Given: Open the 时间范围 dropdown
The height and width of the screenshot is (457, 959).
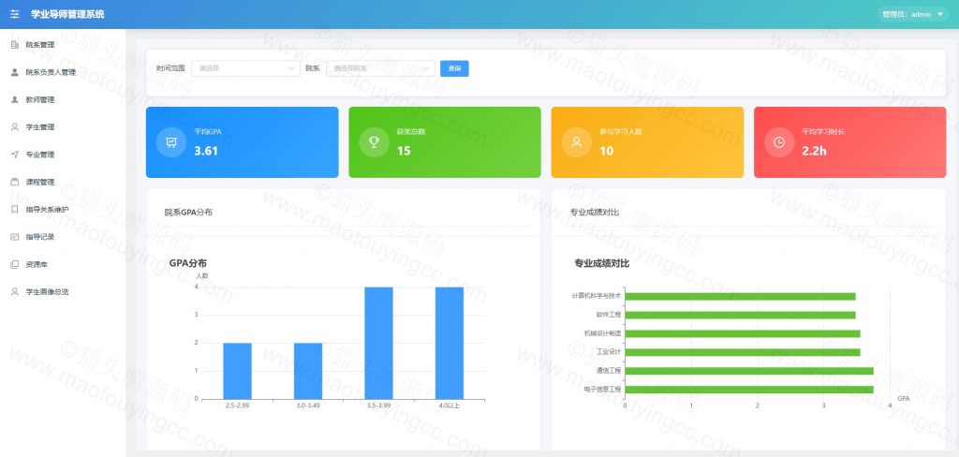Looking at the screenshot, I should tap(245, 68).
